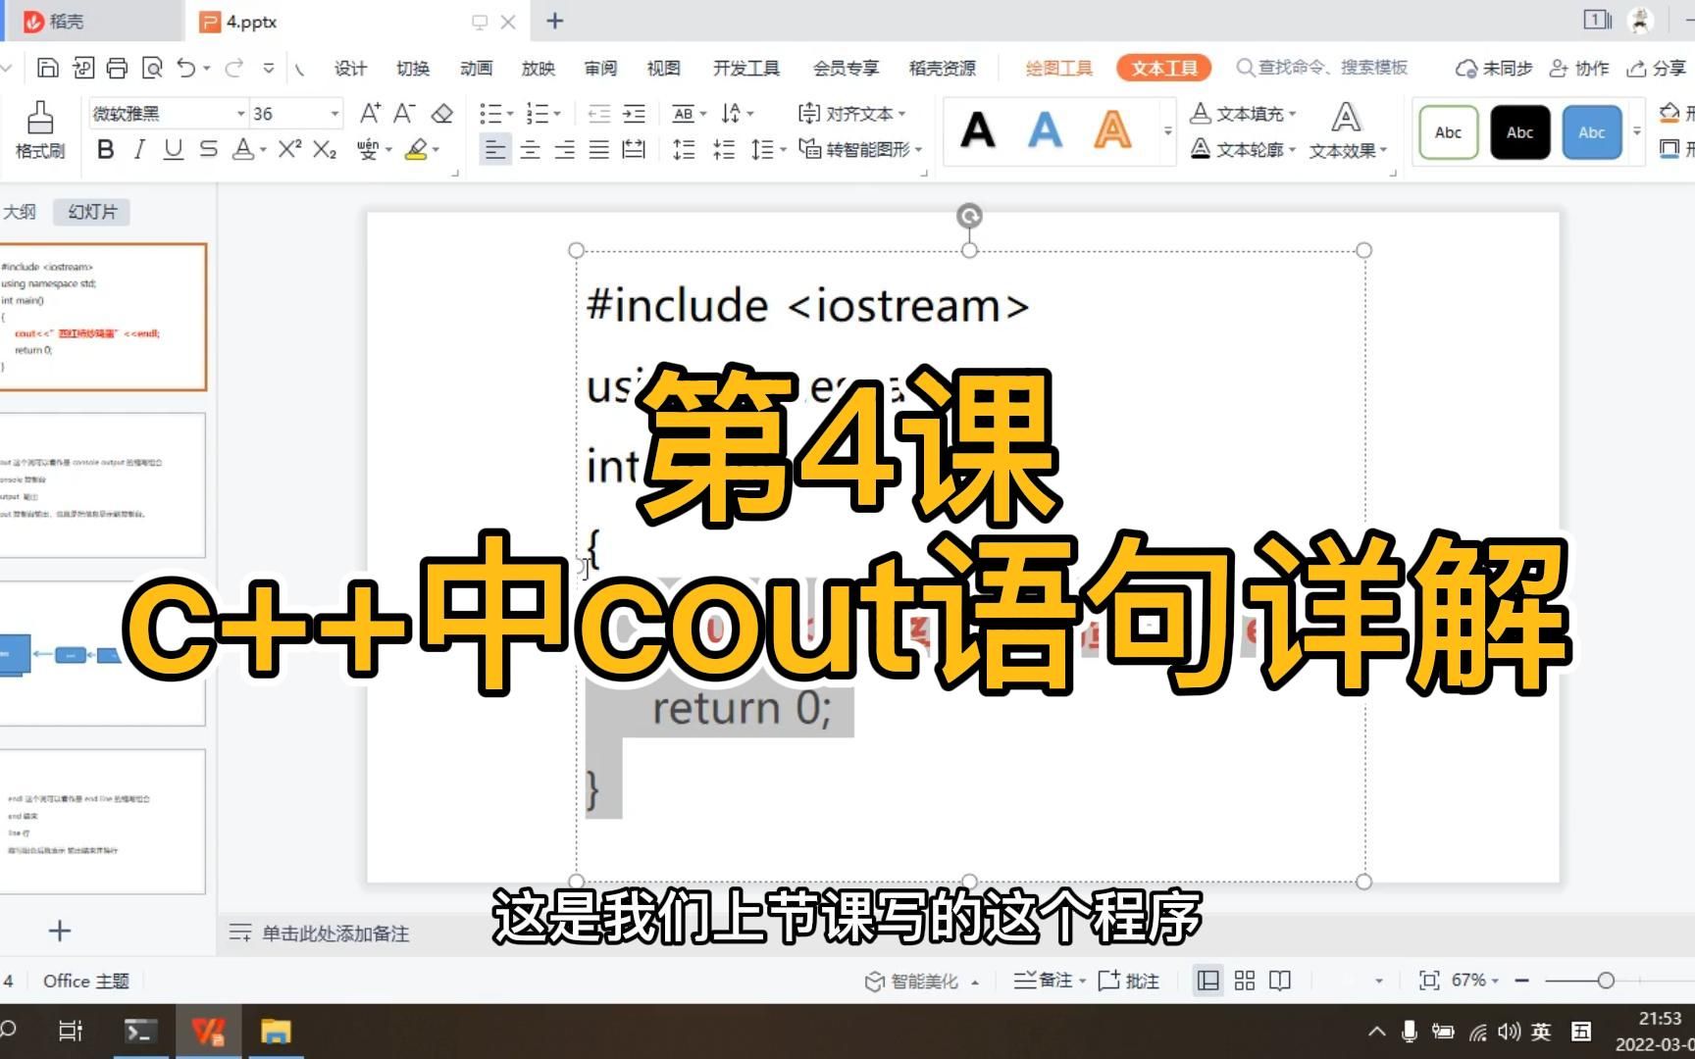Screen dimensions: 1695x1059
Task: Toggle normal view button in status bar
Action: [x=1208, y=981]
